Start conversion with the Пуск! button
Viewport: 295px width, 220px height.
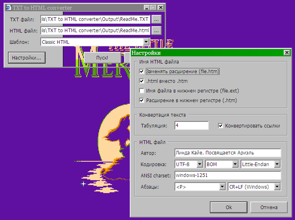coord(102,58)
